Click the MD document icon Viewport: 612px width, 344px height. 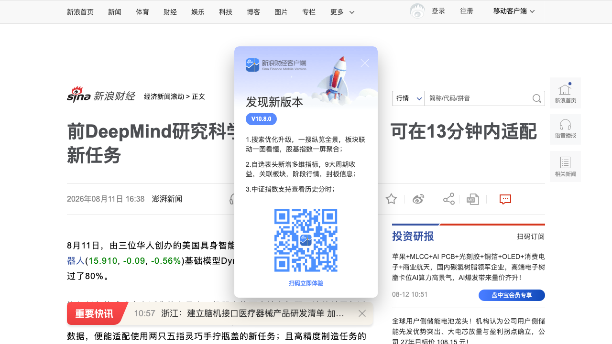coord(473,199)
